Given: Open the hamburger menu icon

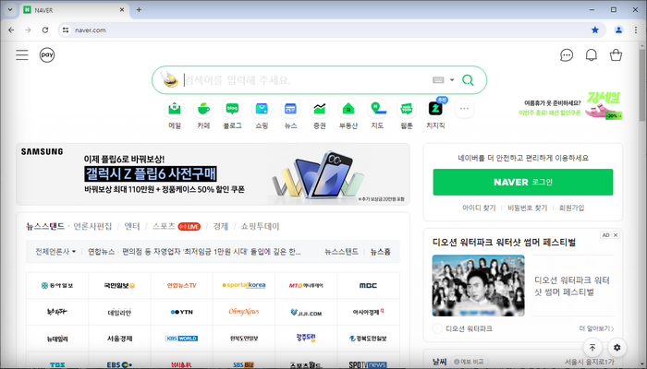Looking at the screenshot, I should (22, 54).
